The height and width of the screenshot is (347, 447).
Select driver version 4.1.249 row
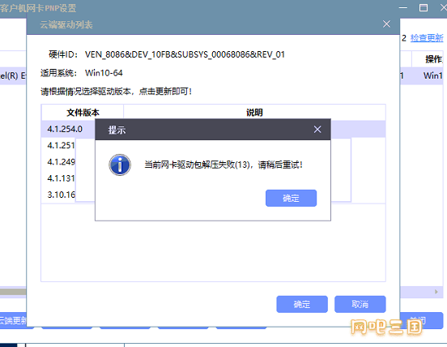pos(61,162)
